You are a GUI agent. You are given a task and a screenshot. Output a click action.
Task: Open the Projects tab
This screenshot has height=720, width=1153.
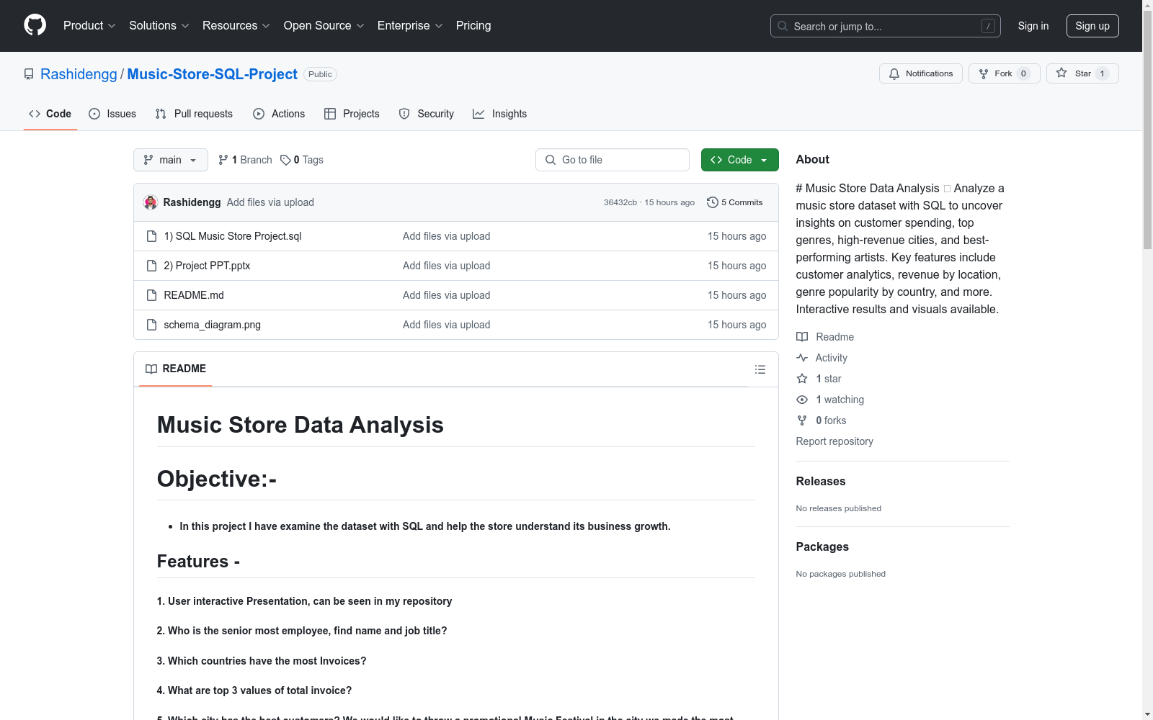[352, 114]
